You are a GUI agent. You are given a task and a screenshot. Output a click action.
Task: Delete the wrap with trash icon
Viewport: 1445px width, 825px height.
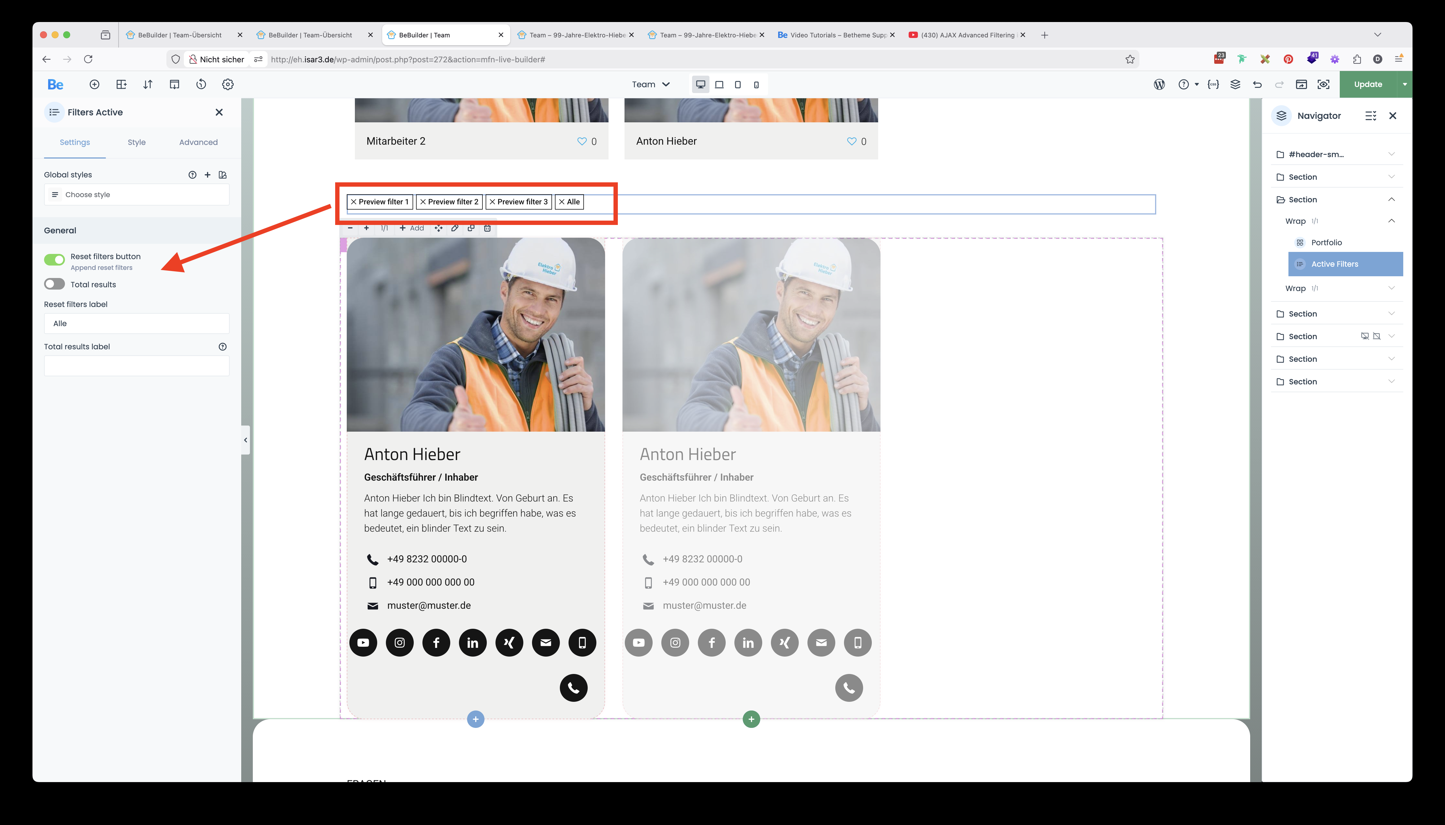[x=487, y=228]
